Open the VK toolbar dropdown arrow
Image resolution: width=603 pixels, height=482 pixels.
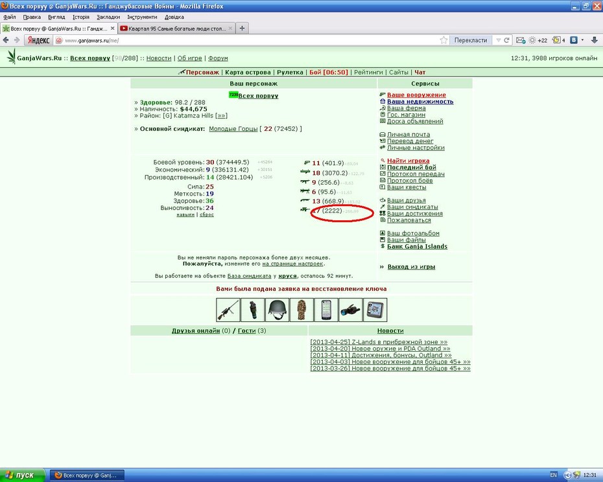click(582, 40)
